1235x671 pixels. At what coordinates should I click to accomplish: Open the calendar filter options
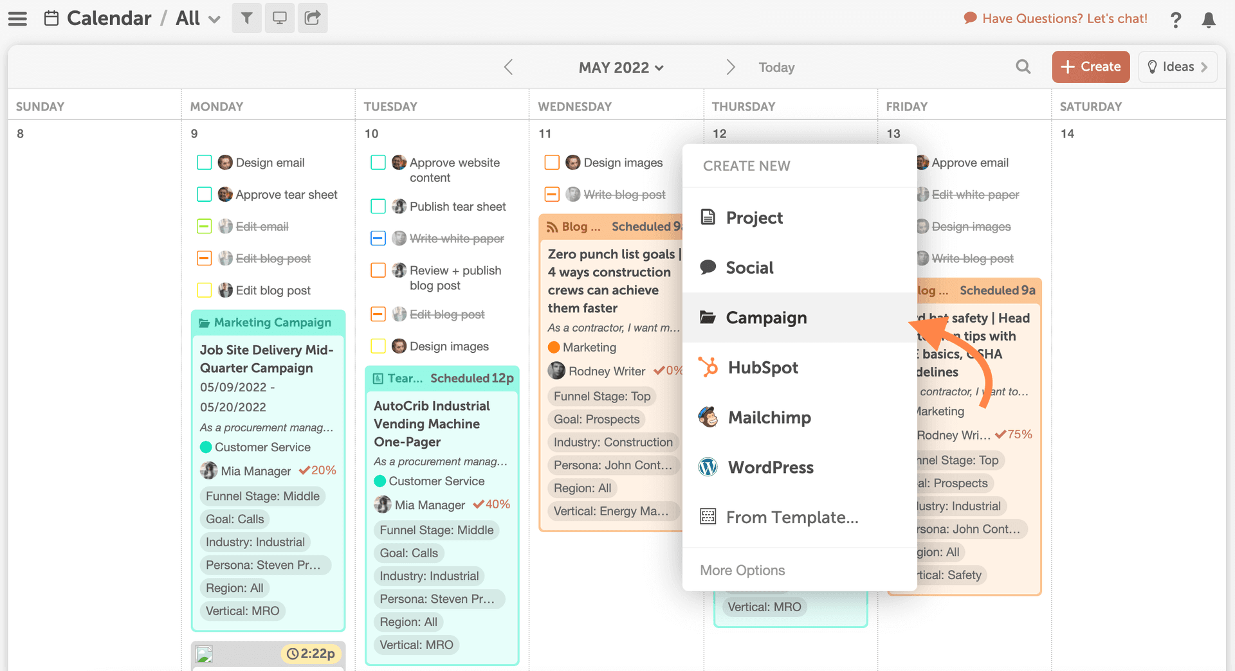tap(246, 18)
